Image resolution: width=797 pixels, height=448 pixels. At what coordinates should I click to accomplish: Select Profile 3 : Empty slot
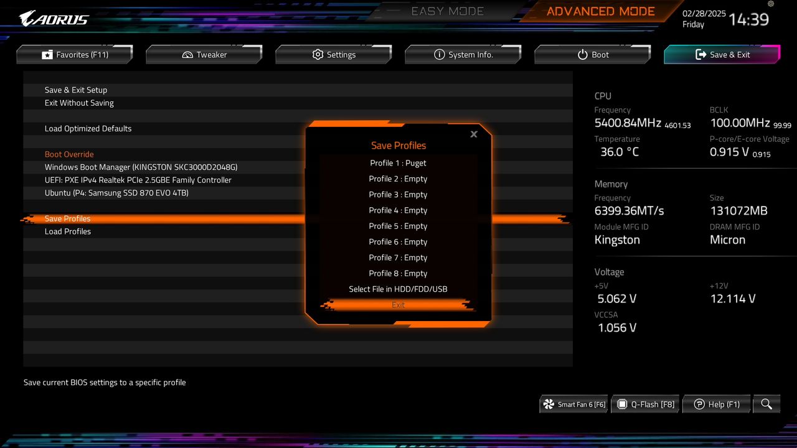pyautogui.click(x=398, y=195)
